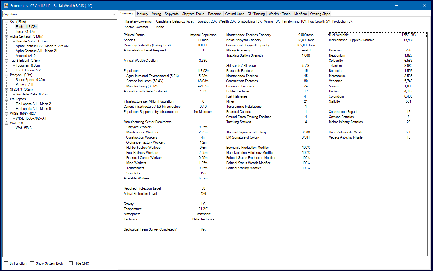Switch to the Summary tab
Image resolution: width=433 pixels, height=271 pixels.
click(x=127, y=13)
